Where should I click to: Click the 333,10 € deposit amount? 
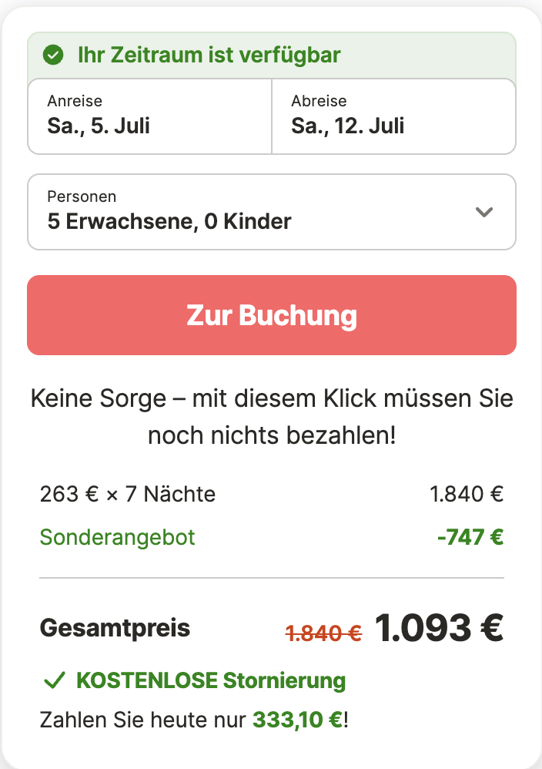[297, 720]
